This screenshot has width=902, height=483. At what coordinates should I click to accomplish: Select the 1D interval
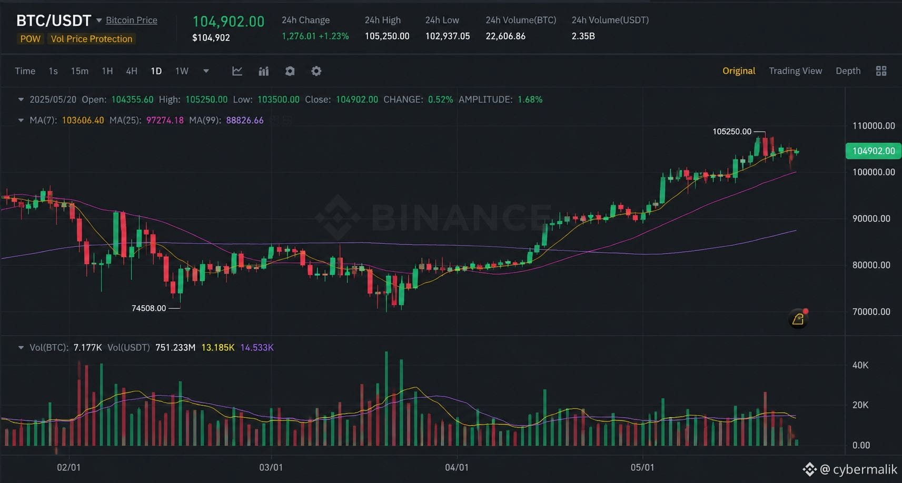point(156,71)
